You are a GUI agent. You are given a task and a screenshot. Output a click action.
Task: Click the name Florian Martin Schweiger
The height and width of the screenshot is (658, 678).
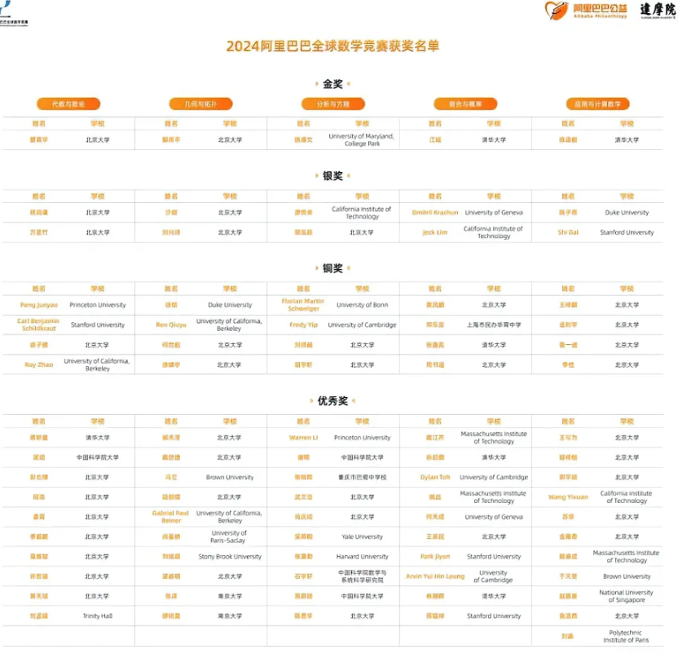(x=303, y=305)
